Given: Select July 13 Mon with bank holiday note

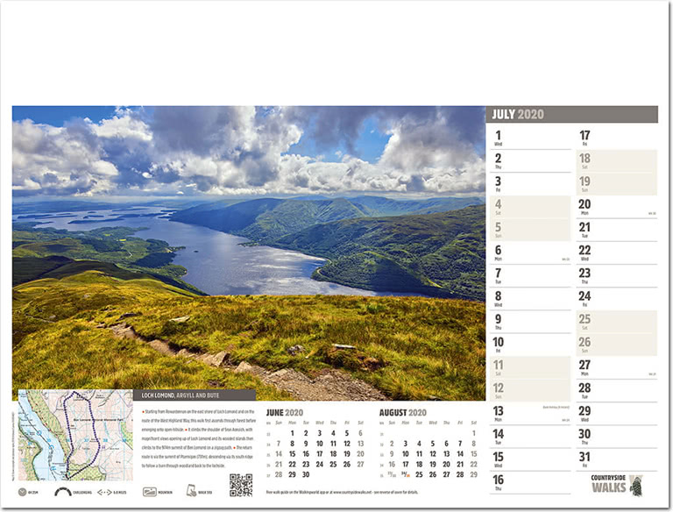Looking at the screenshot, I should pos(530,414).
